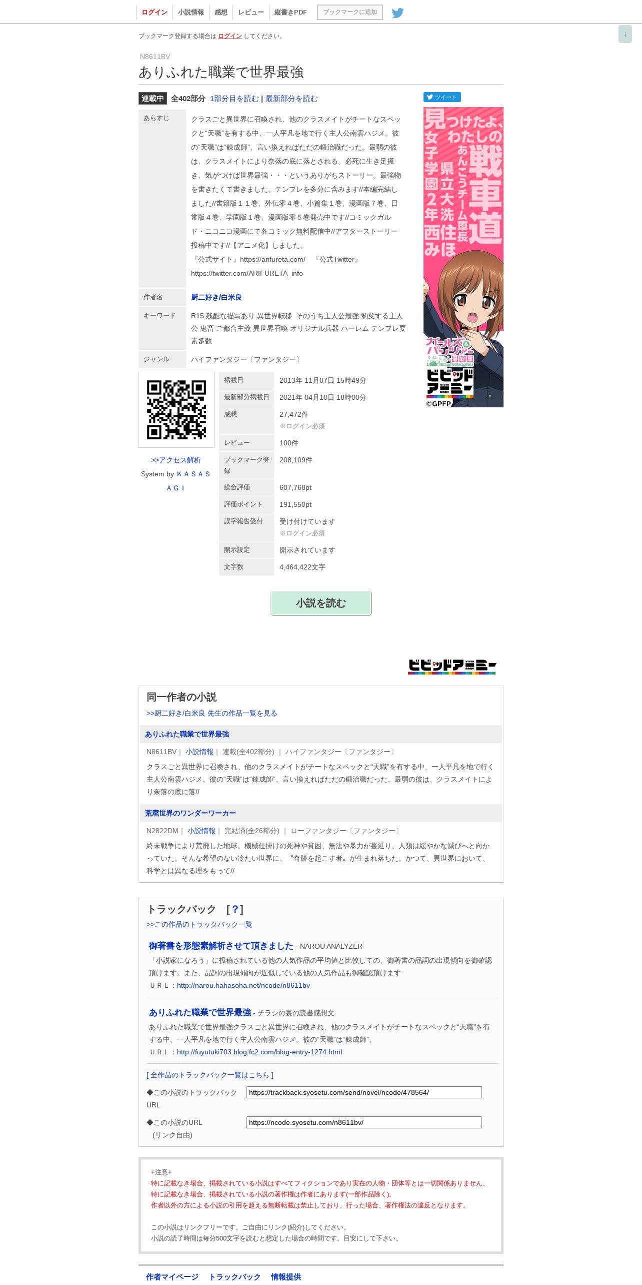The height and width of the screenshot is (1285, 642).
Task: Select the 607,768pt total rating value
Action: pos(295,487)
